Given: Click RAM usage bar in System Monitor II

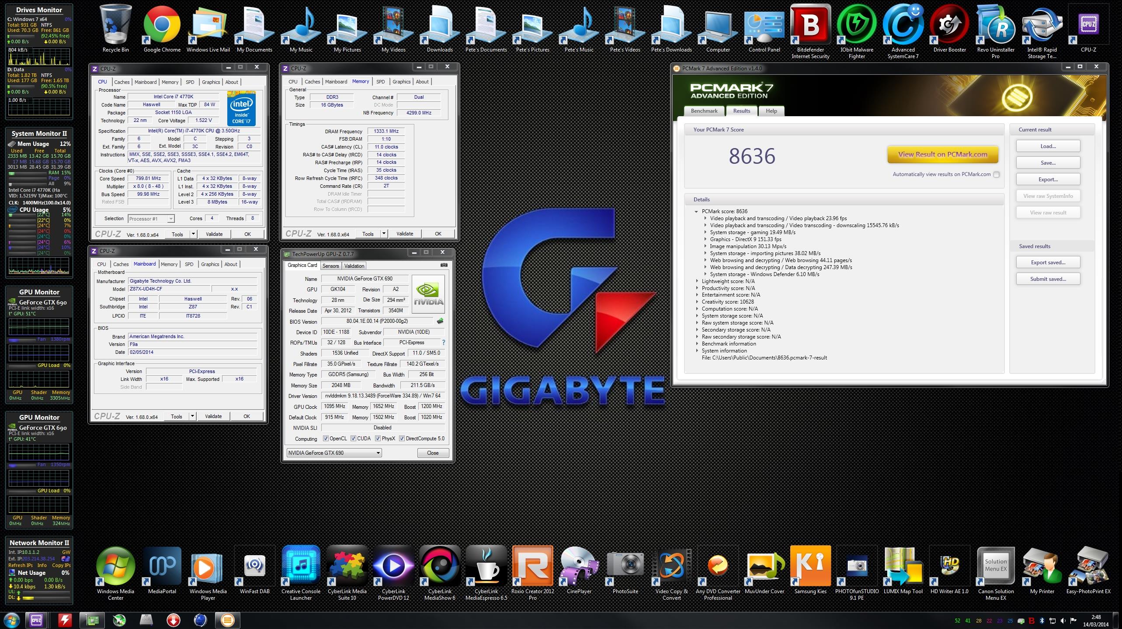Looking at the screenshot, I should [28, 173].
